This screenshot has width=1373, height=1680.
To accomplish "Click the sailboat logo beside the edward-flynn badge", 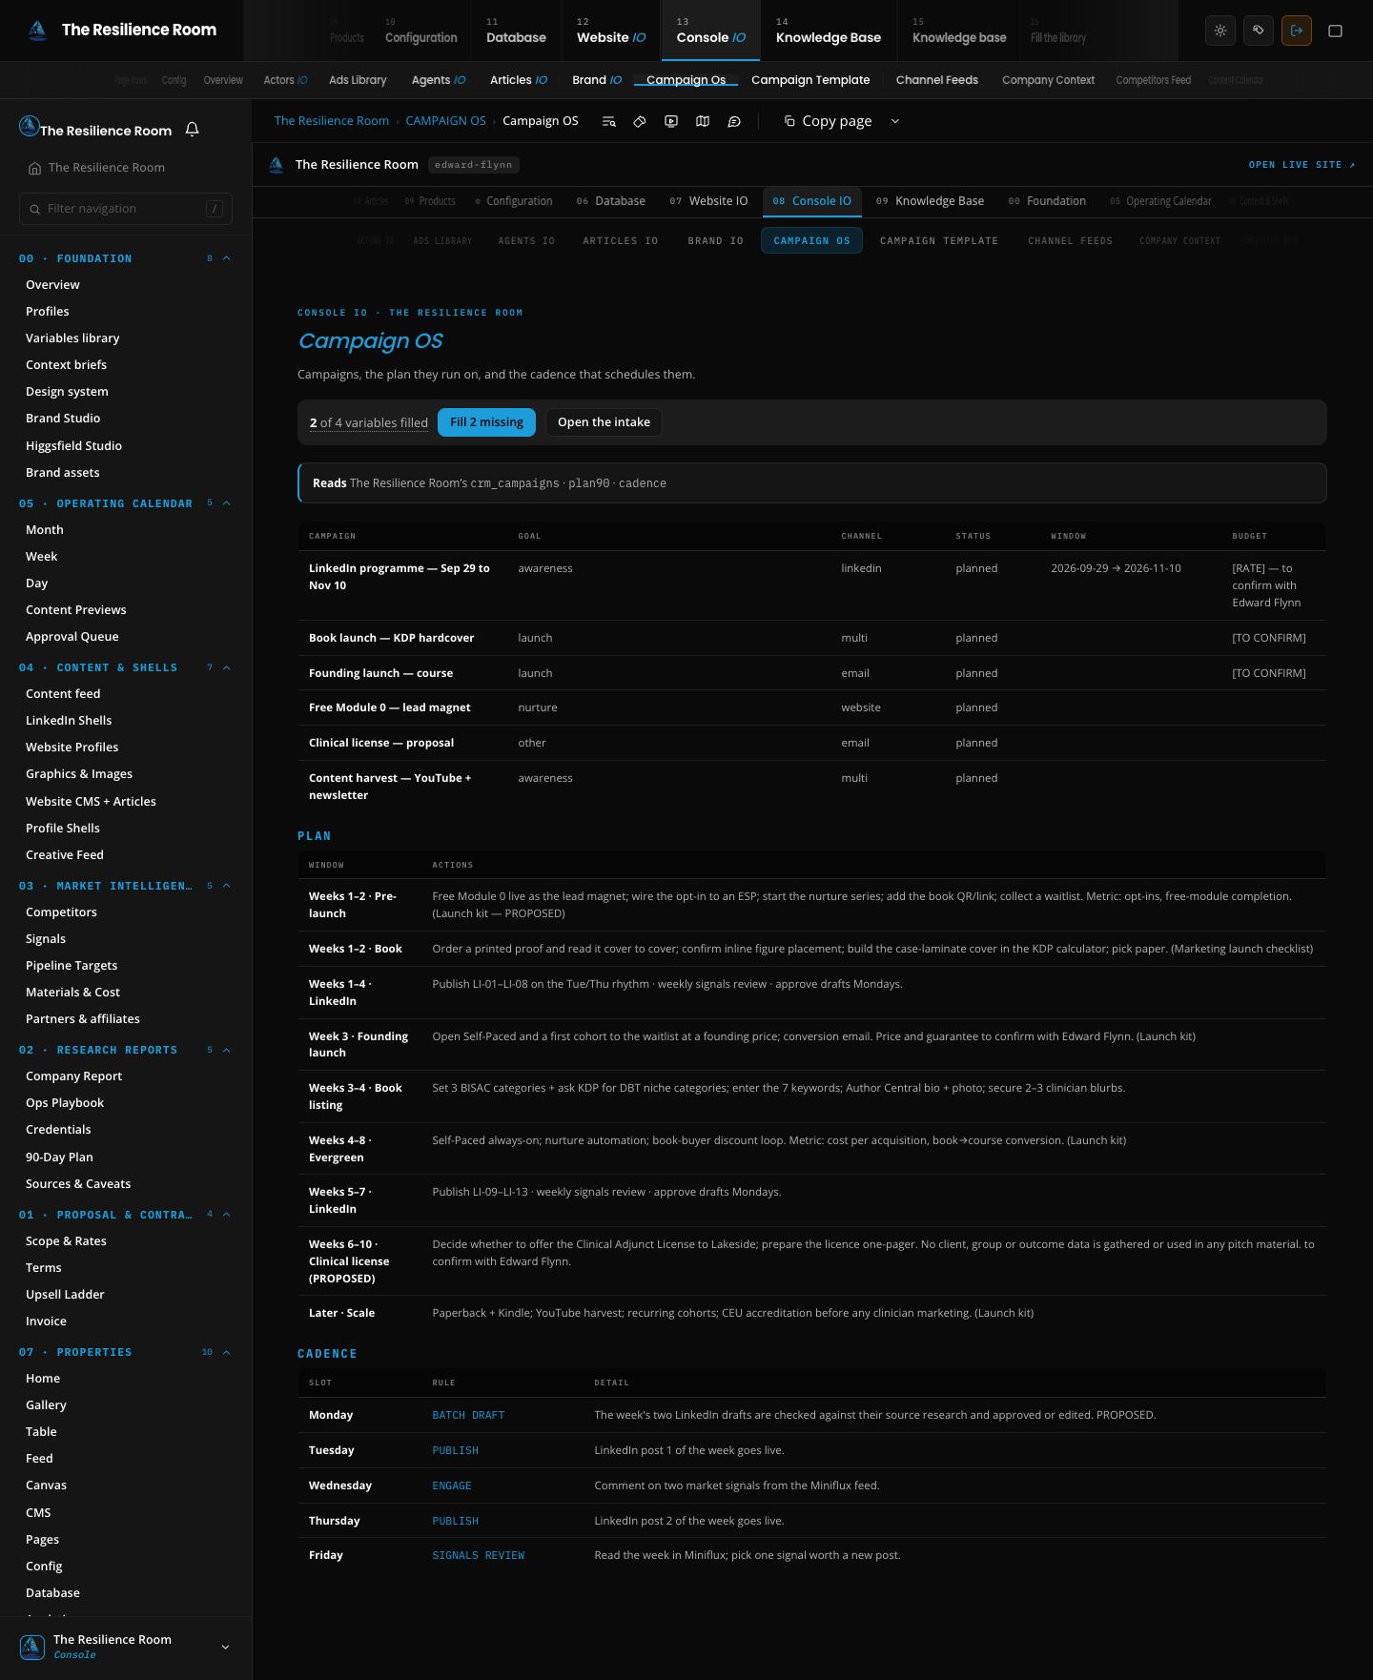I will 277,165.
